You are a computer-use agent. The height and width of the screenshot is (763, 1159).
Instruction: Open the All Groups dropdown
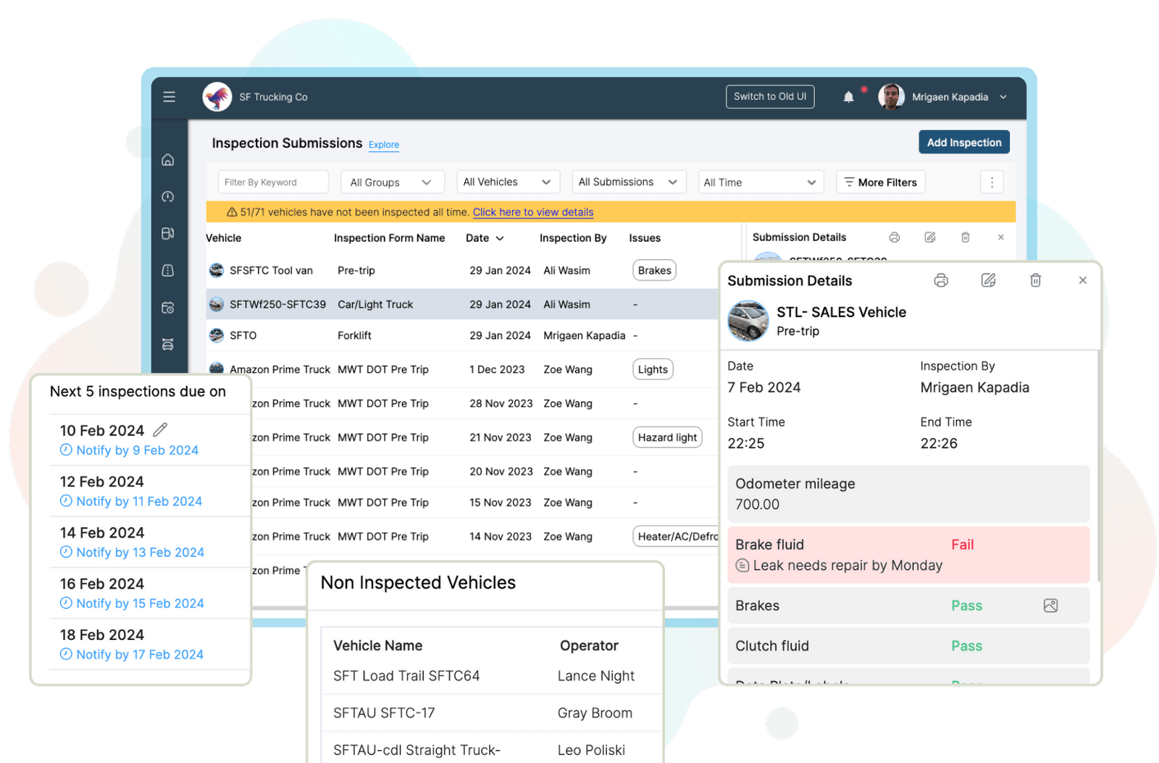click(392, 182)
